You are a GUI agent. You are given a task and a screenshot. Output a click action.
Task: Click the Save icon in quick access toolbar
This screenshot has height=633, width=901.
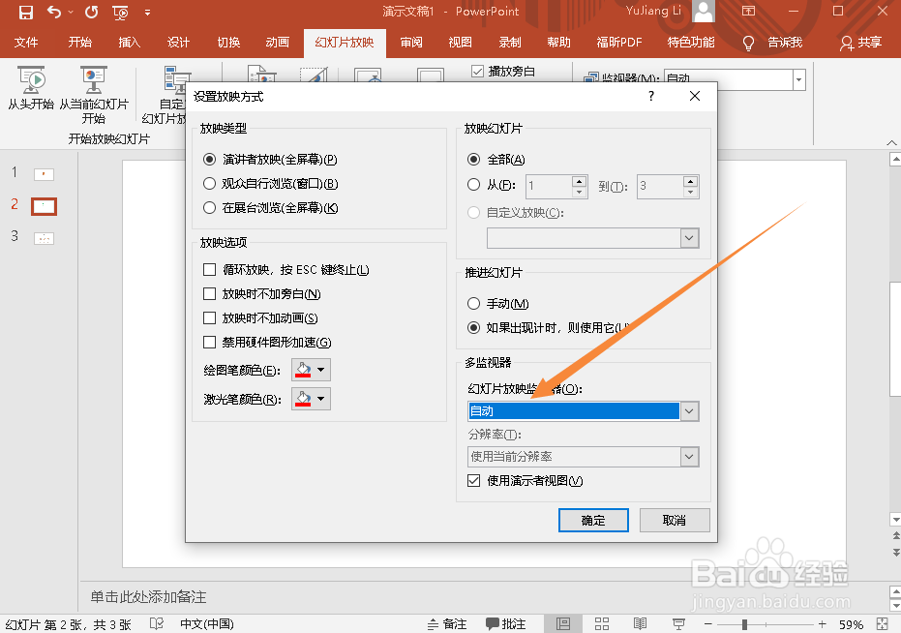[26, 12]
